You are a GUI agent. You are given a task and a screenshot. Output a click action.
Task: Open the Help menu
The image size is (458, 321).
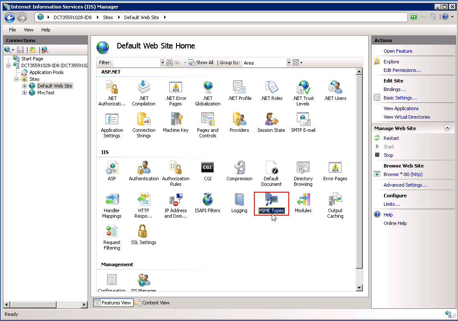pos(46,30)
